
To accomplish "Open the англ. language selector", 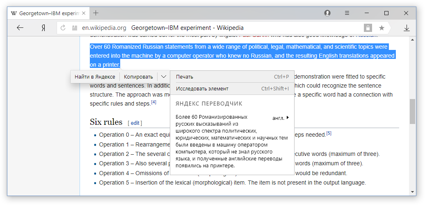I will (281, 118).
